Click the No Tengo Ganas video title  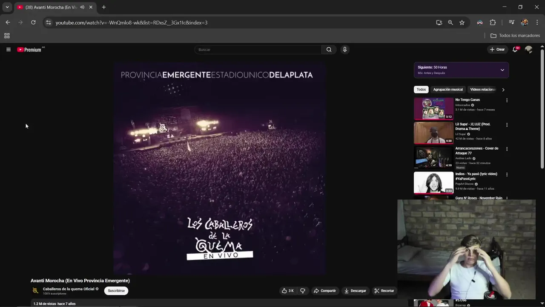tap(468, 100)
